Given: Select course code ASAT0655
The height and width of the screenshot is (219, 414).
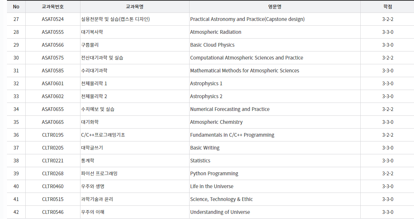Looking at the screenshot, I should point(53,109).
